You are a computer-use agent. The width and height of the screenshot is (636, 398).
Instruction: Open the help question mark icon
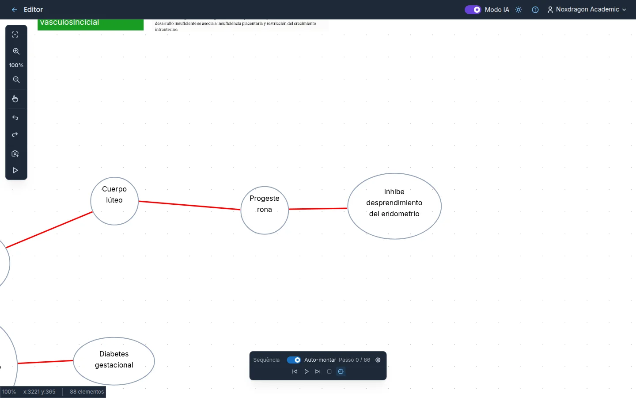click(535, 10)
